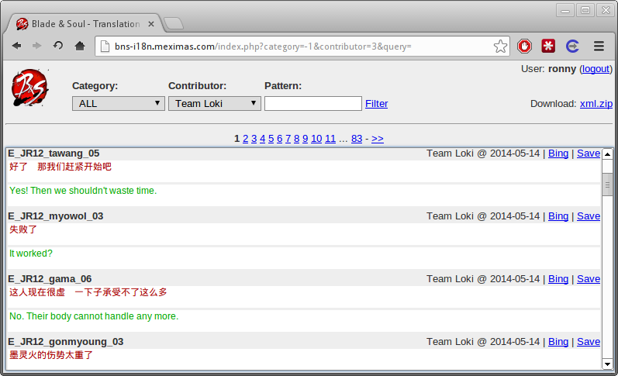Edit translation 'Yes! Then we shouldn't waste time.'
Screen dimensions: 618x376
tap(303, 195)
